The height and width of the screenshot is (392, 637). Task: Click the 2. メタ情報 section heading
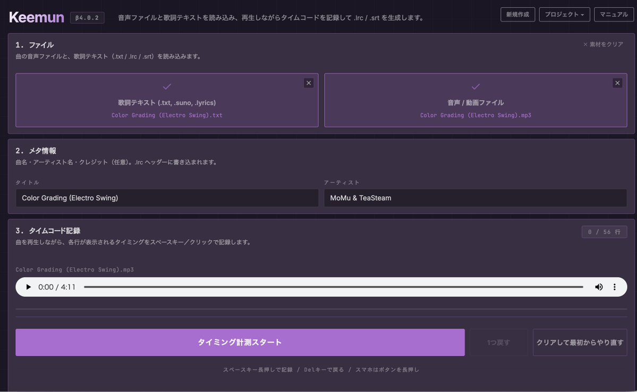click(36, 151)
